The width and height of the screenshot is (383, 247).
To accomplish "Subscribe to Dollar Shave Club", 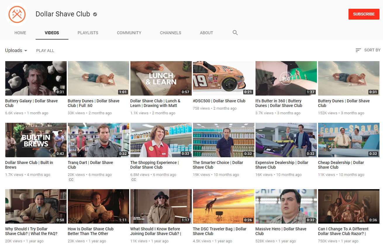I will [x=364, y=14].
